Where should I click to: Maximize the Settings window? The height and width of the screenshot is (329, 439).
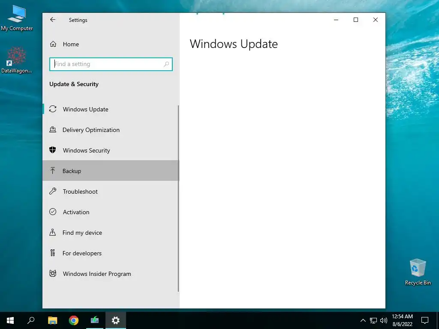356,20
